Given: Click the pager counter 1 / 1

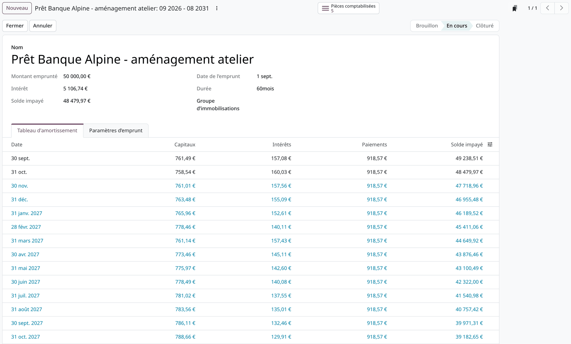Looking at the screenshot, I should pyautogui.click(x=532, y=8).
